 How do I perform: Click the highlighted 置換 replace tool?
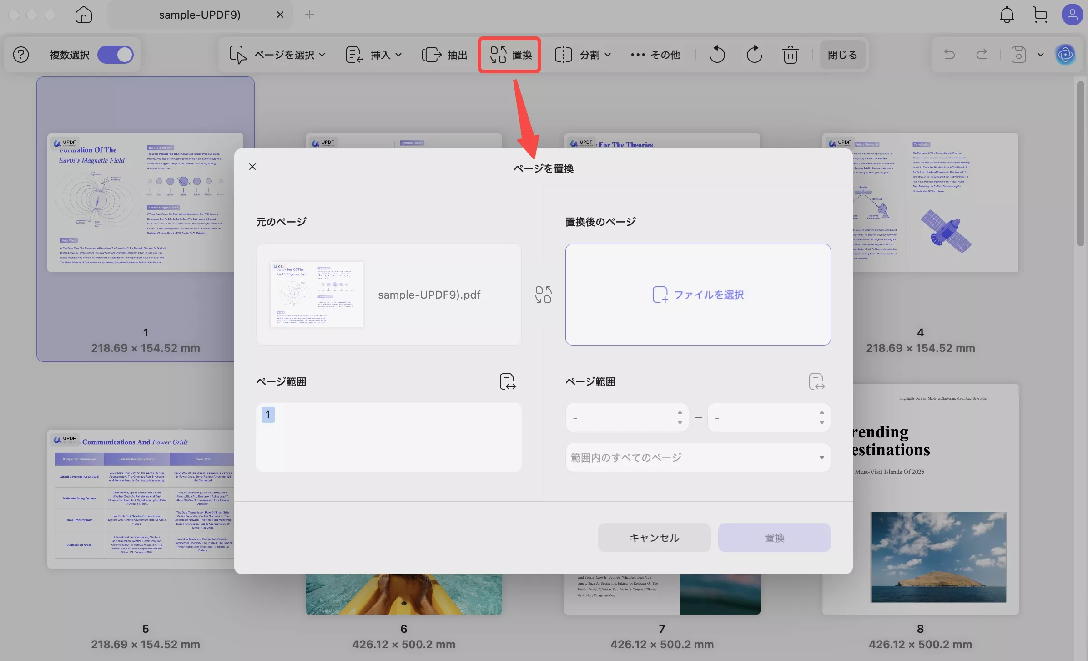pos(509,55)
